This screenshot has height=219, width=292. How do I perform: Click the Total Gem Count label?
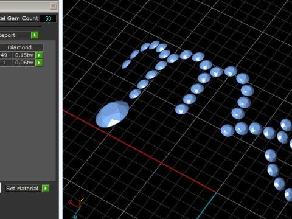click(19, 18)
